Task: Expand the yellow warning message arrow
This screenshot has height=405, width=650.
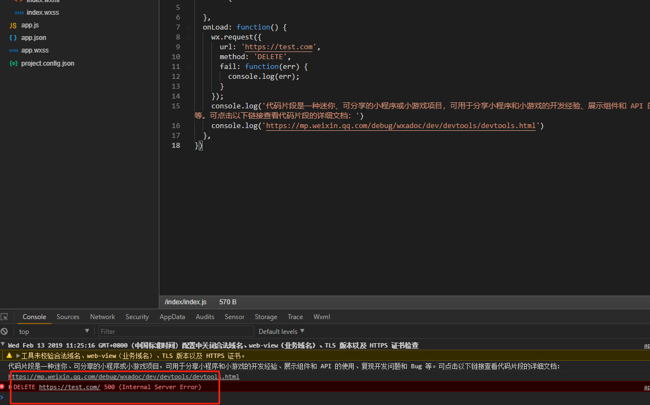Action: (x=18, y=356)
